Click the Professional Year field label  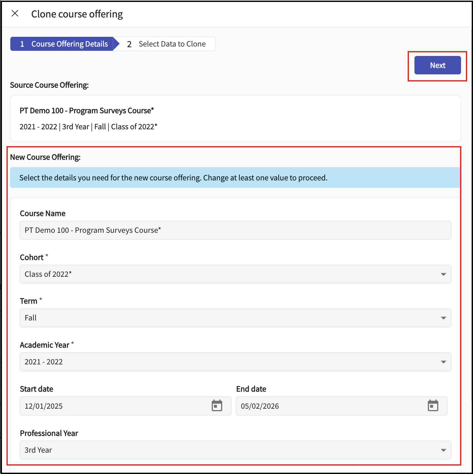pyautogui.click(x=49, y=433)
